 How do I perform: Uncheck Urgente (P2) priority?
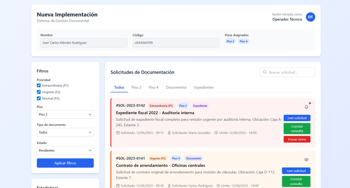pyautogui.click(x=39, y=92)
